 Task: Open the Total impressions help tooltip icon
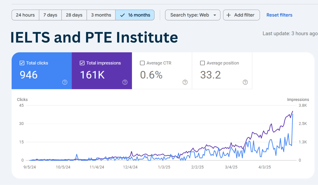(125, 82)
